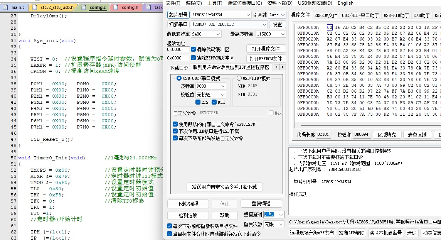
Task: Expand the COM8 USB-CDC port dropdown
Action: (264, 24)
